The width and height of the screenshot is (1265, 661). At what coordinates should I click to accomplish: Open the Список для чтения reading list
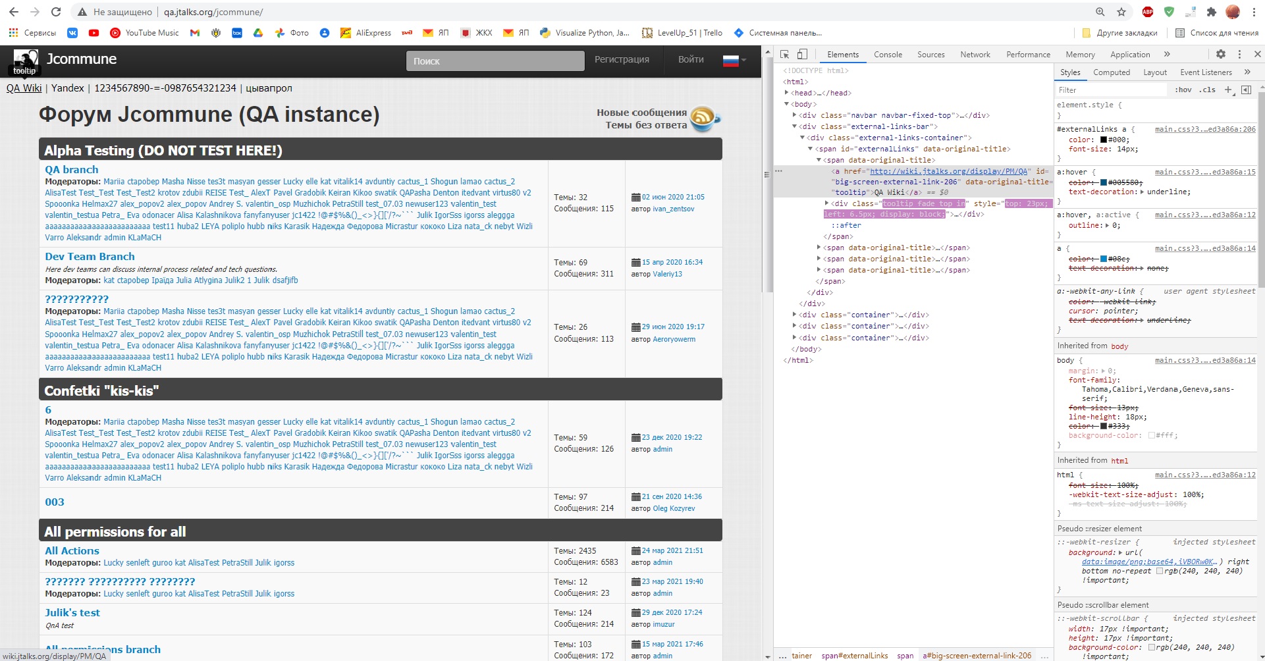coord(1217,33)
